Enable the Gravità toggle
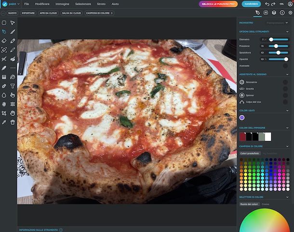294x232 pixels. coord(285,89)
